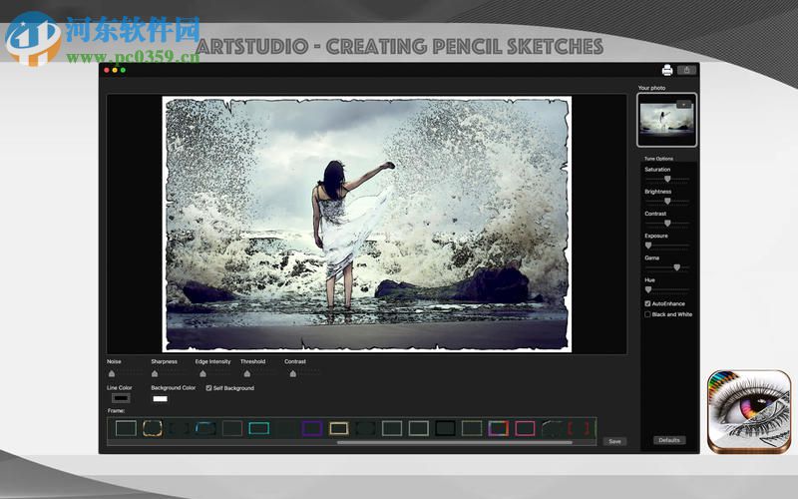Select the pink frame

pos(525,428)
